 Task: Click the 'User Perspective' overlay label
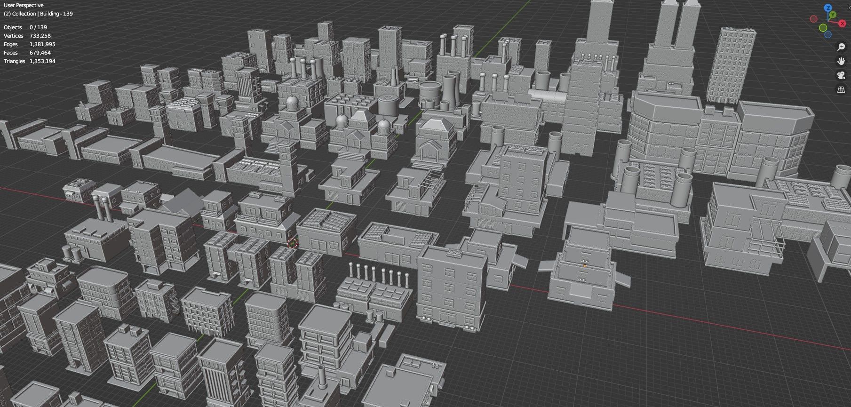click(x=24, y=5)
